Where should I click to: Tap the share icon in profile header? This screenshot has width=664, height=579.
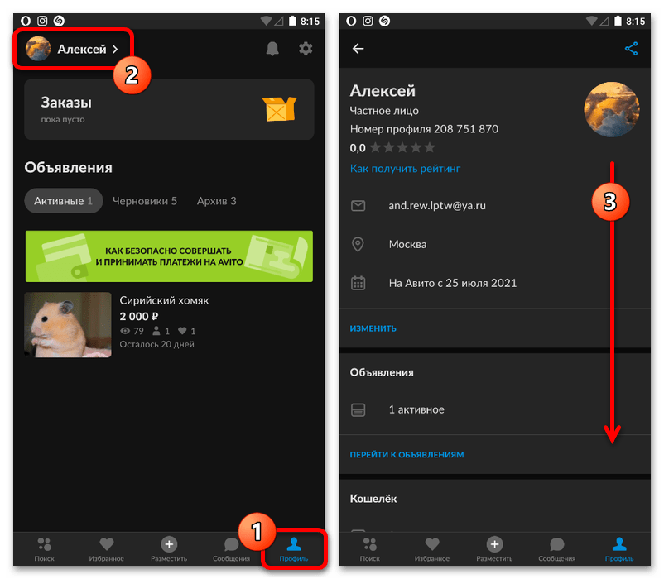632,49
